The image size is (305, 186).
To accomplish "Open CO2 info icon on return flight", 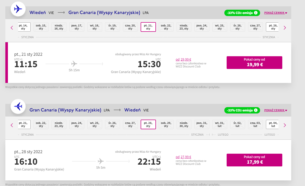I will pyautogui.click(x=256, y=110).
